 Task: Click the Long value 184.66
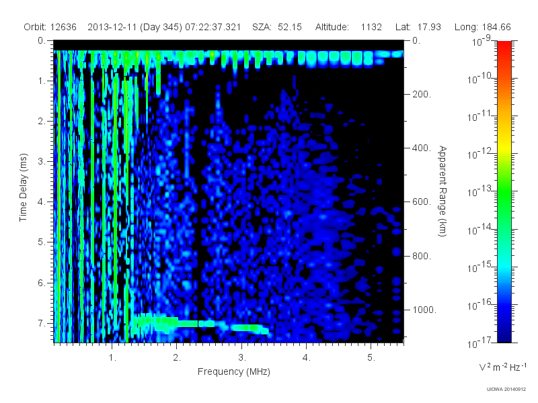click(496, 27)
